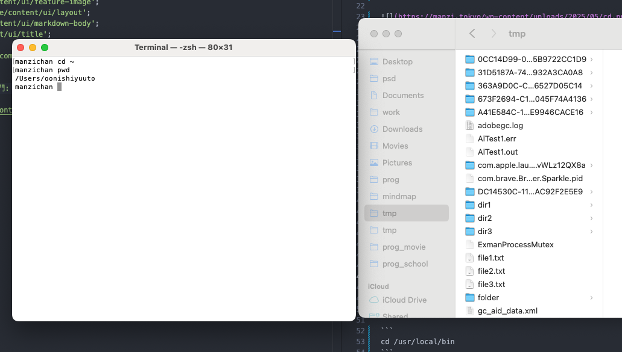Select the AITest1.out document icon
Image resolution: width=622 pixels, height=352 pixels.
[x=470, y=152]
